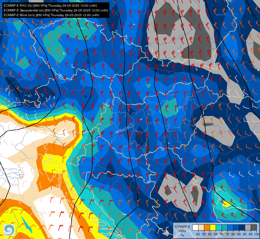Click the legend value 75
Image resolution: width=260 pixels, height=239 pixels.
227,234
